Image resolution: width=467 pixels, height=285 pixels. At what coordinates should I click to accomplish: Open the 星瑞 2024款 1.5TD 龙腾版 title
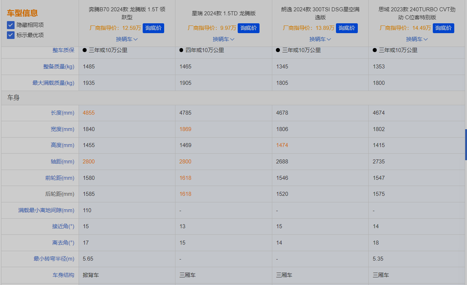coord(224,13)
